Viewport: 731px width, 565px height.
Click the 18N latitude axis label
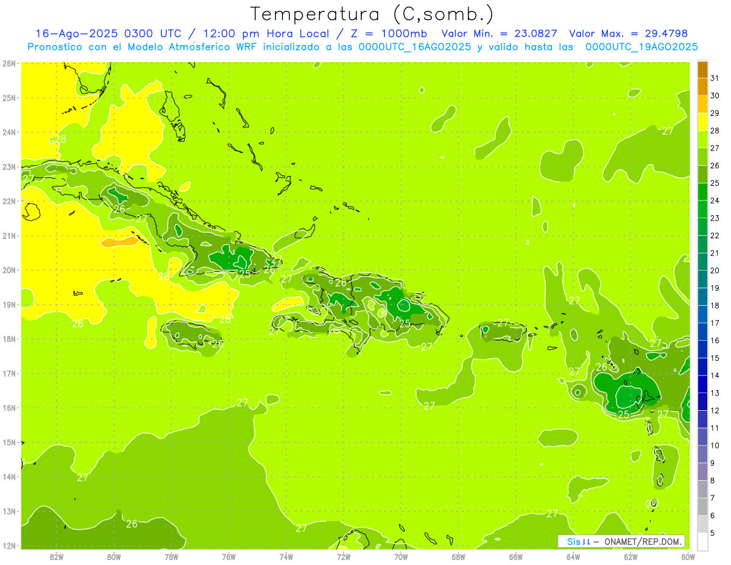click(9, 339)
